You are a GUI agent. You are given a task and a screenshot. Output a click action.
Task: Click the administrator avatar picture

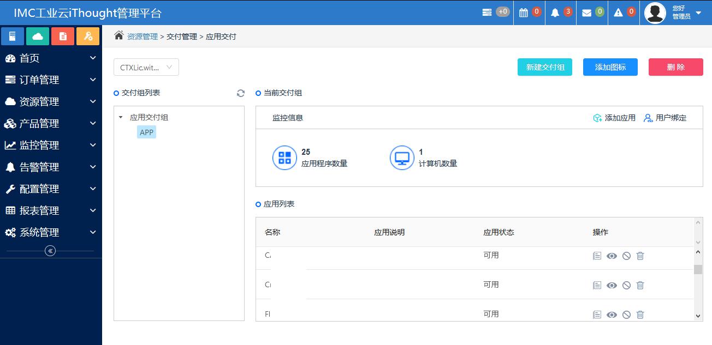(655, 13)
